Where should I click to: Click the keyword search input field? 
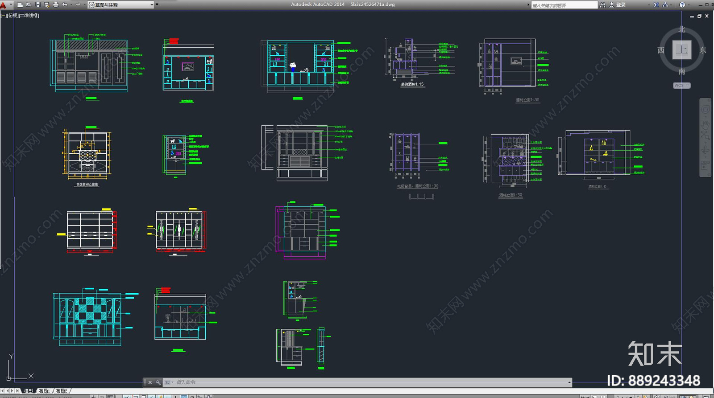[x=565, y=5]
